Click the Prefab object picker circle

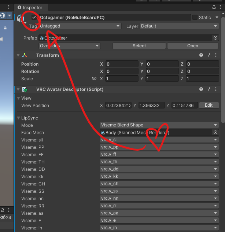pos(215,38)
